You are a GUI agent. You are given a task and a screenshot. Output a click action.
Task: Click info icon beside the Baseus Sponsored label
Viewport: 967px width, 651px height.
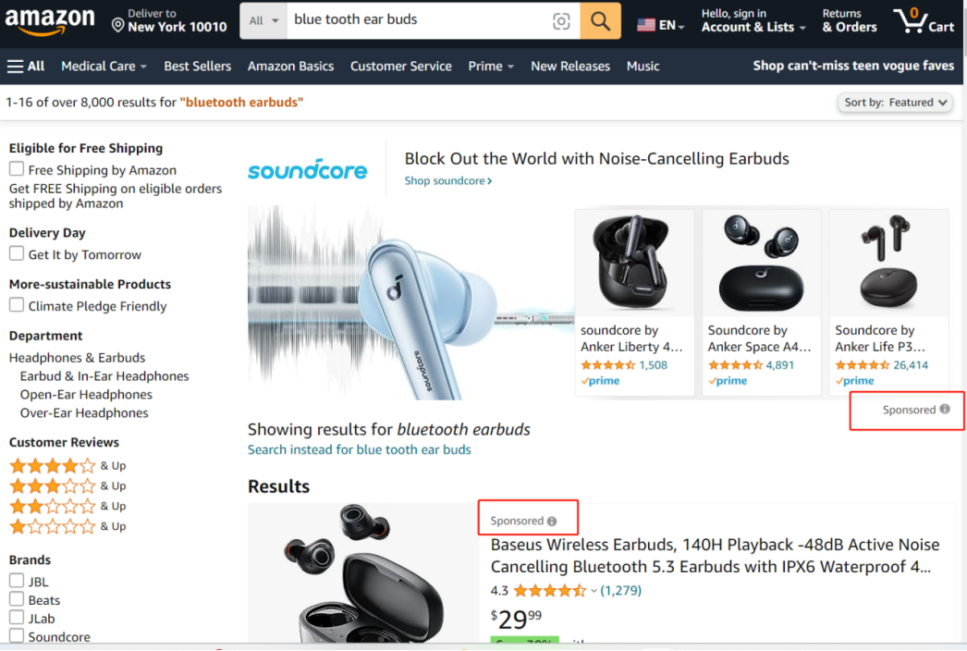pos(552,522)
